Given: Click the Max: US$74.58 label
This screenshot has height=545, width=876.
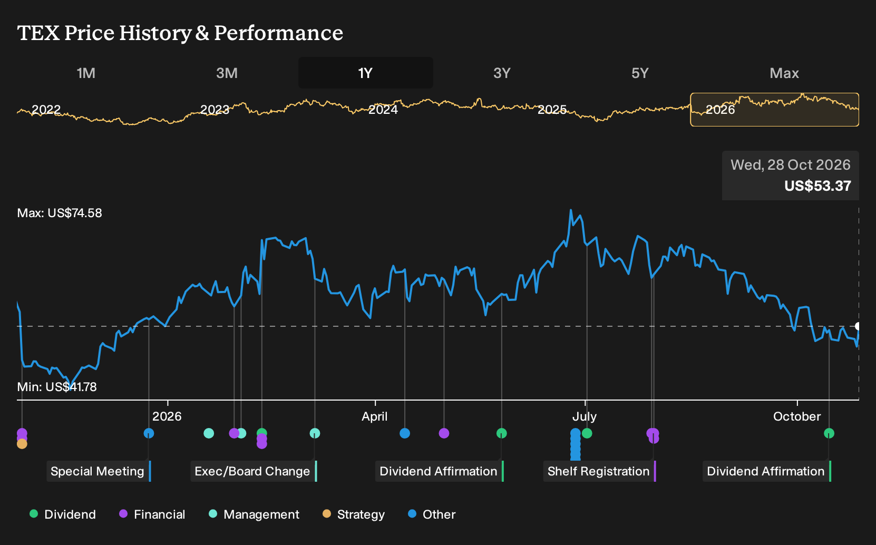Looking at the screenshot, I should pyautogui.click(x=60, y=213).
